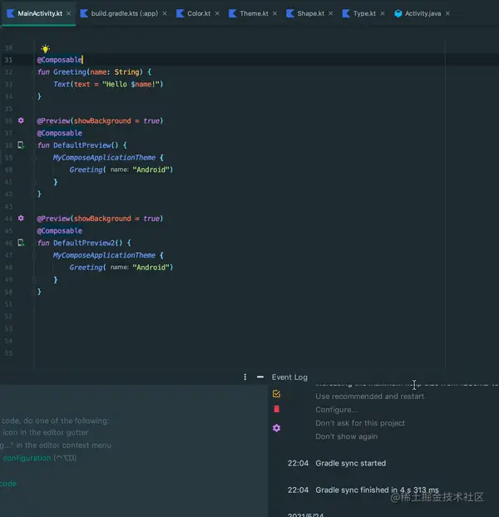This screenshot has height=517, width=499.
Task: Open the Theme.kt tab
Action: coord(254,13)
